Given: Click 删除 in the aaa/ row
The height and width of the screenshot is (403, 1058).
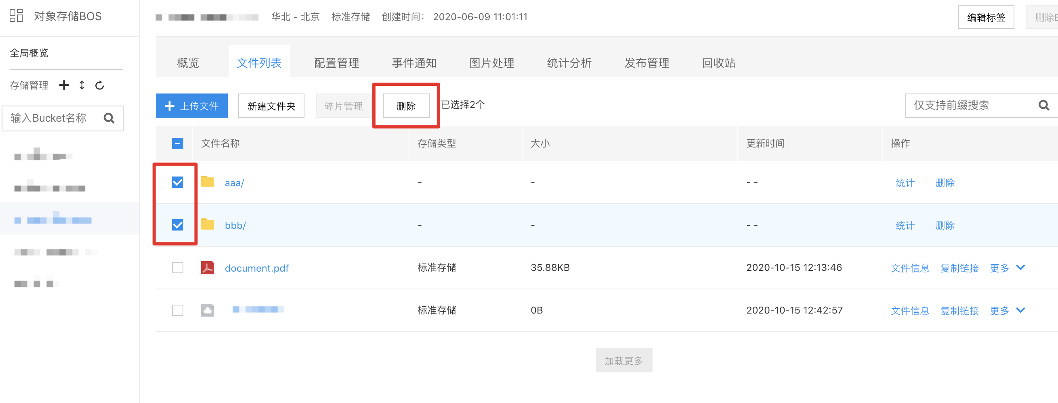Looking at the screenshot, I should click(x=945, y=183).
